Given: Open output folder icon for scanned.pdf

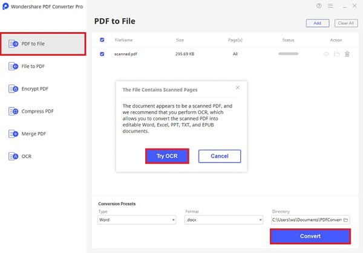Looking at the screenshot, I should tap(336, 54).
